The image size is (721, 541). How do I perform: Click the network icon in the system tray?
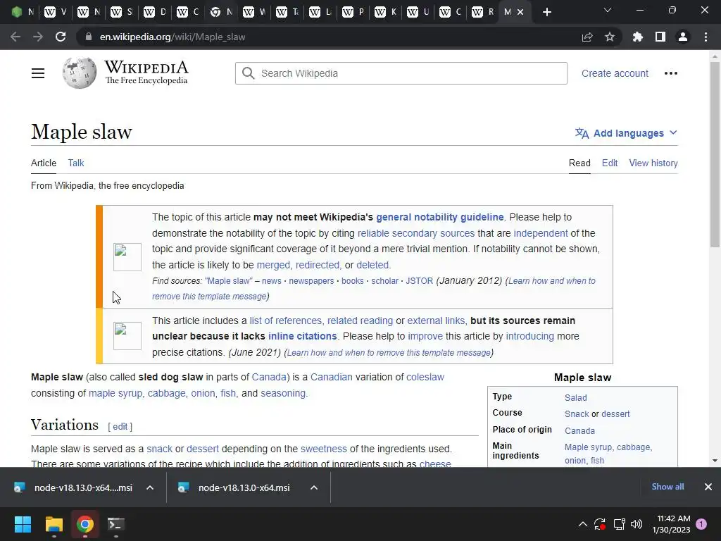(x=620, y=524)
